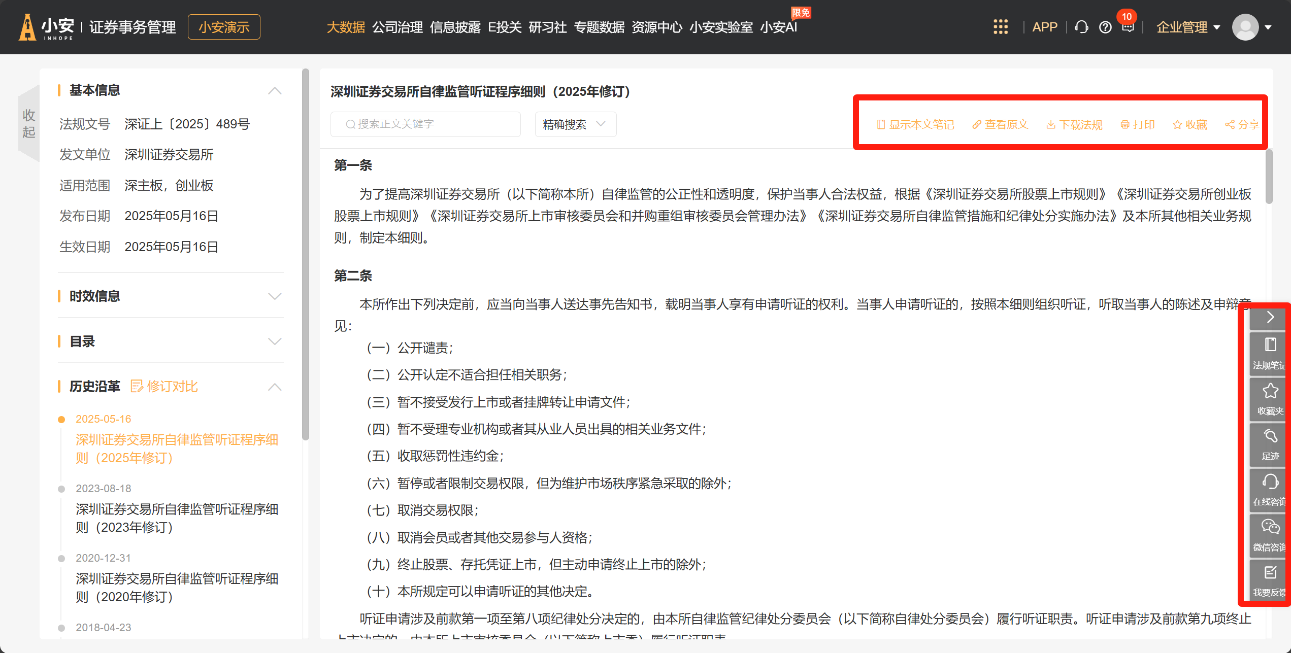Click 打印 print item
Screen dimensions: 1291x653
[1138, 125]
